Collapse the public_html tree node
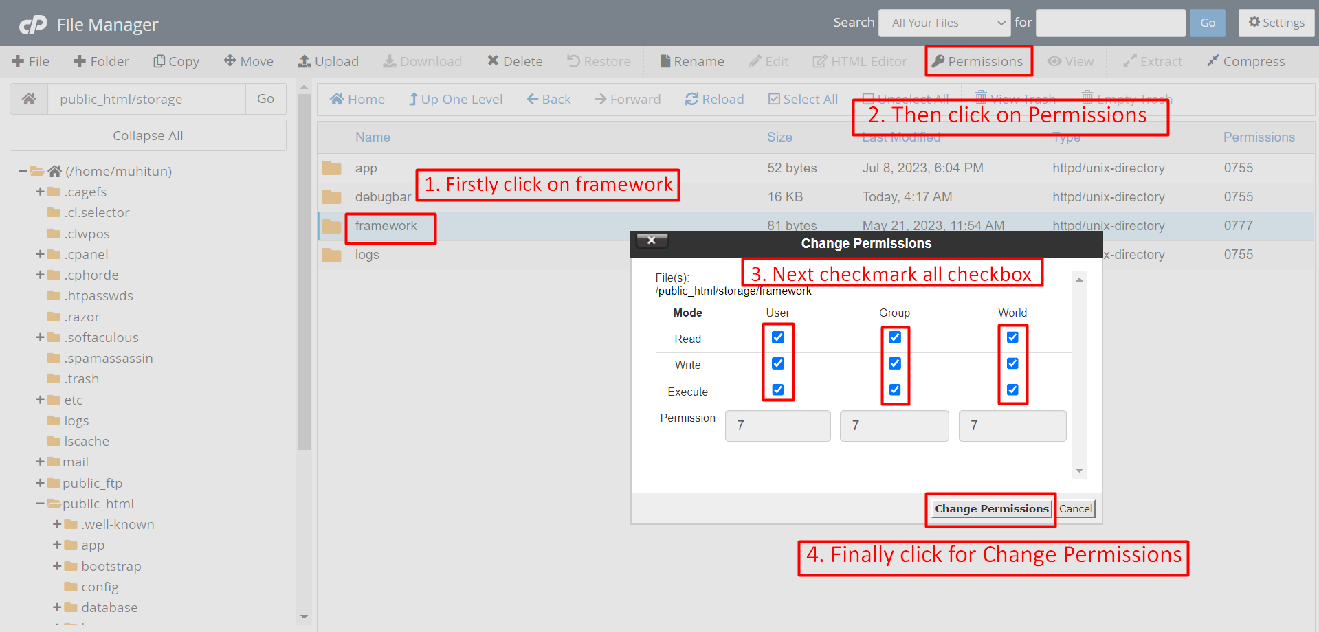Image resolution: width=1319 pixels, height=632 pixels. tap(40, 504)
